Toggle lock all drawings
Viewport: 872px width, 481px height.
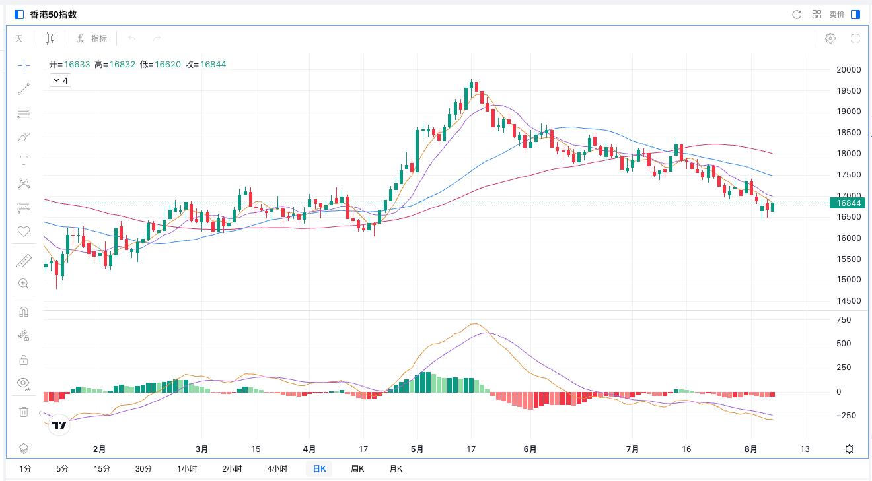(24, 360)
